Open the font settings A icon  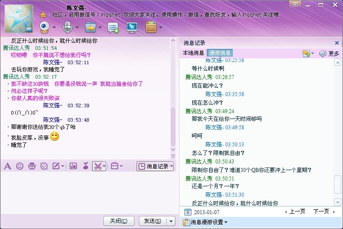click(x=8, y=166)
